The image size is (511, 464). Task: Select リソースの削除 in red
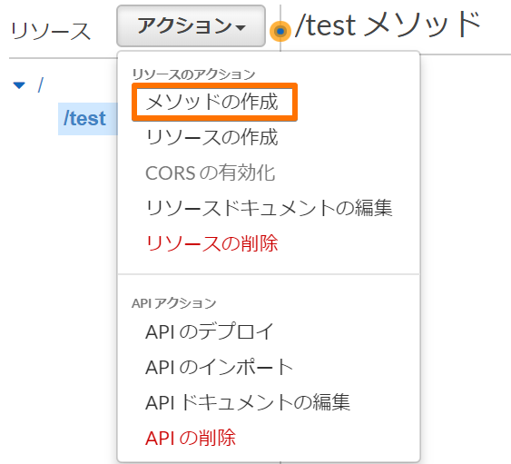click(211, 243)
